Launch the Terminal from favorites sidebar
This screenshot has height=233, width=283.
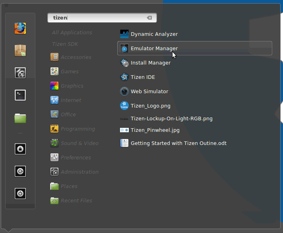click(x=20, y=95)
